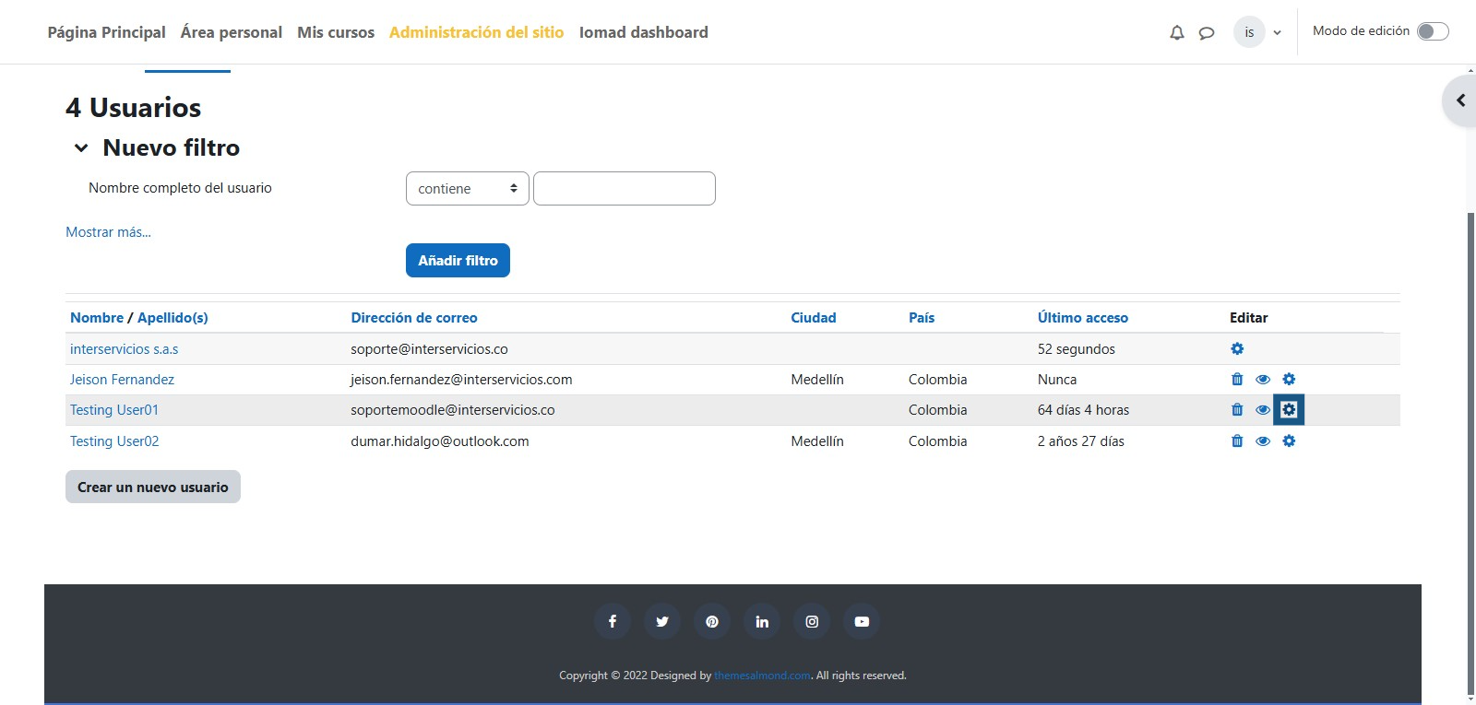Toggle visibility eye for Testing User02
The width and height of the screenshot is (1476, 705).
[1263, 441]
